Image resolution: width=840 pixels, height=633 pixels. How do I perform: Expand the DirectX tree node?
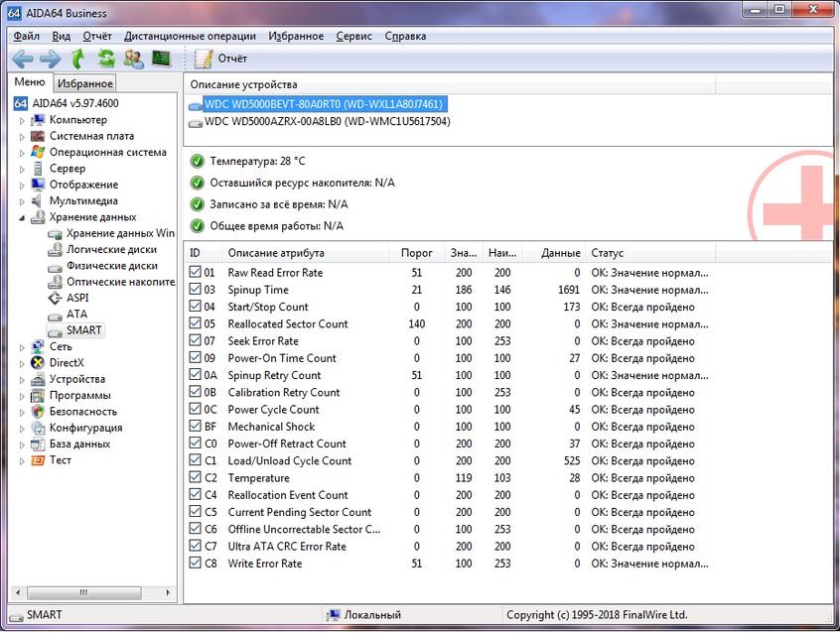click(x=22, y=363)
